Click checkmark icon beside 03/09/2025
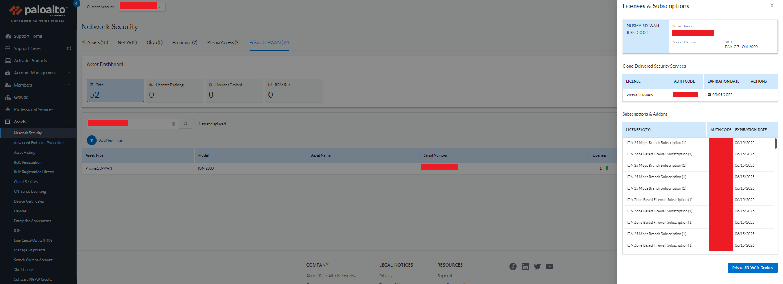 coord(710,95)
